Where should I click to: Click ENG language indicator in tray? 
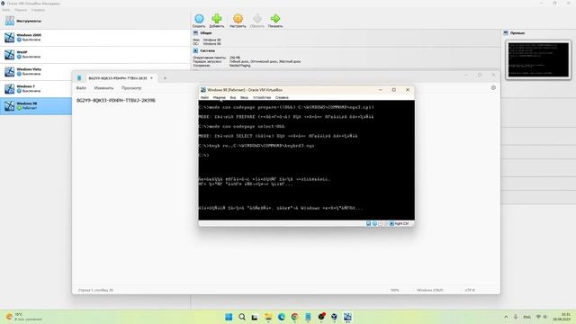click(x=526, y=317)
